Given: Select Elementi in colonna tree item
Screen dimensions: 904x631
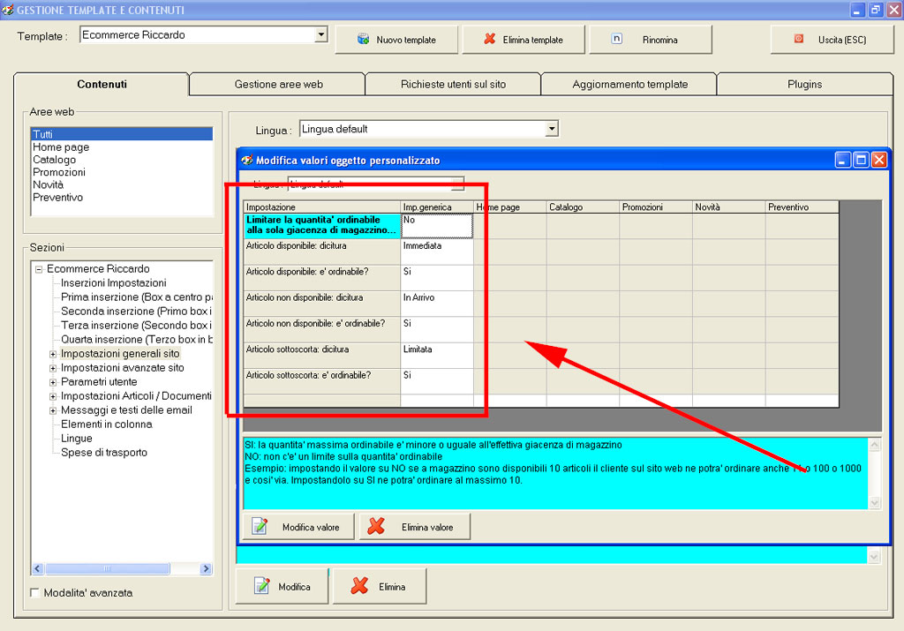Looking at the screenshot, I should click(107, 424).
